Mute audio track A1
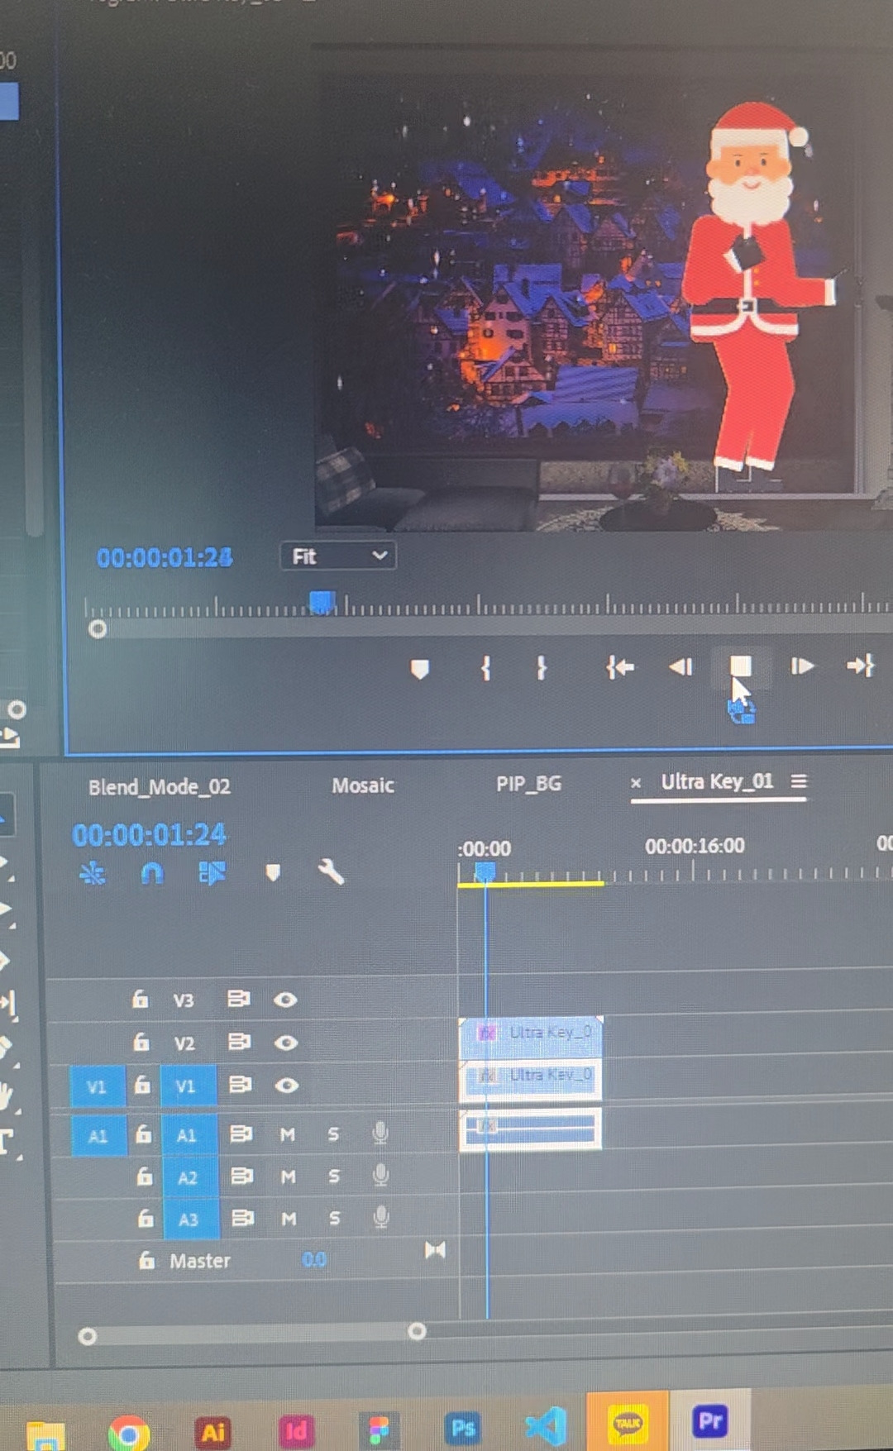 click(x=287, y=1134)
